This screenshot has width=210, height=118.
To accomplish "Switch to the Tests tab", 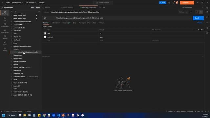I will pyautogui.click(x=94, y=23).
